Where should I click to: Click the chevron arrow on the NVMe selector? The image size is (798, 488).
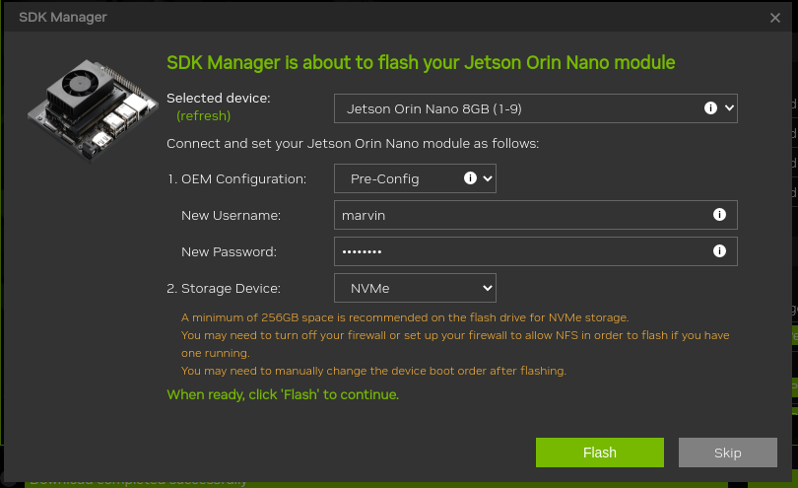tap(487, 288)
